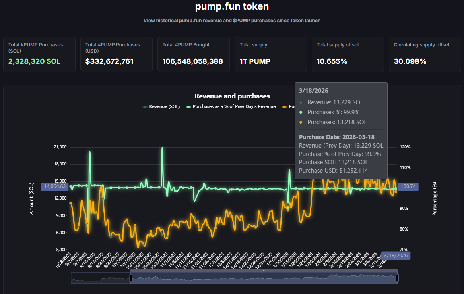Image resolution: width=464 pixels, height=294 pixels.
Task: Select the Total #PUMP Purchases (USD) card
Action: 116,54
